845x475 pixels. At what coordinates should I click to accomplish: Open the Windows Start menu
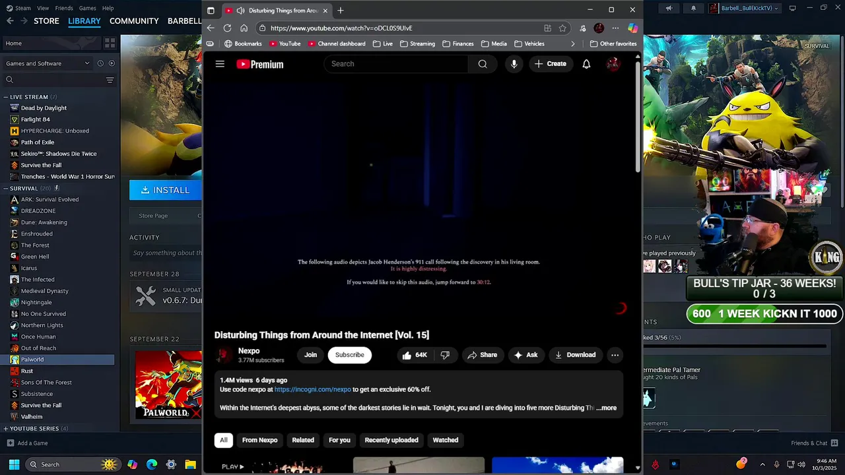[x=14, y=464]
